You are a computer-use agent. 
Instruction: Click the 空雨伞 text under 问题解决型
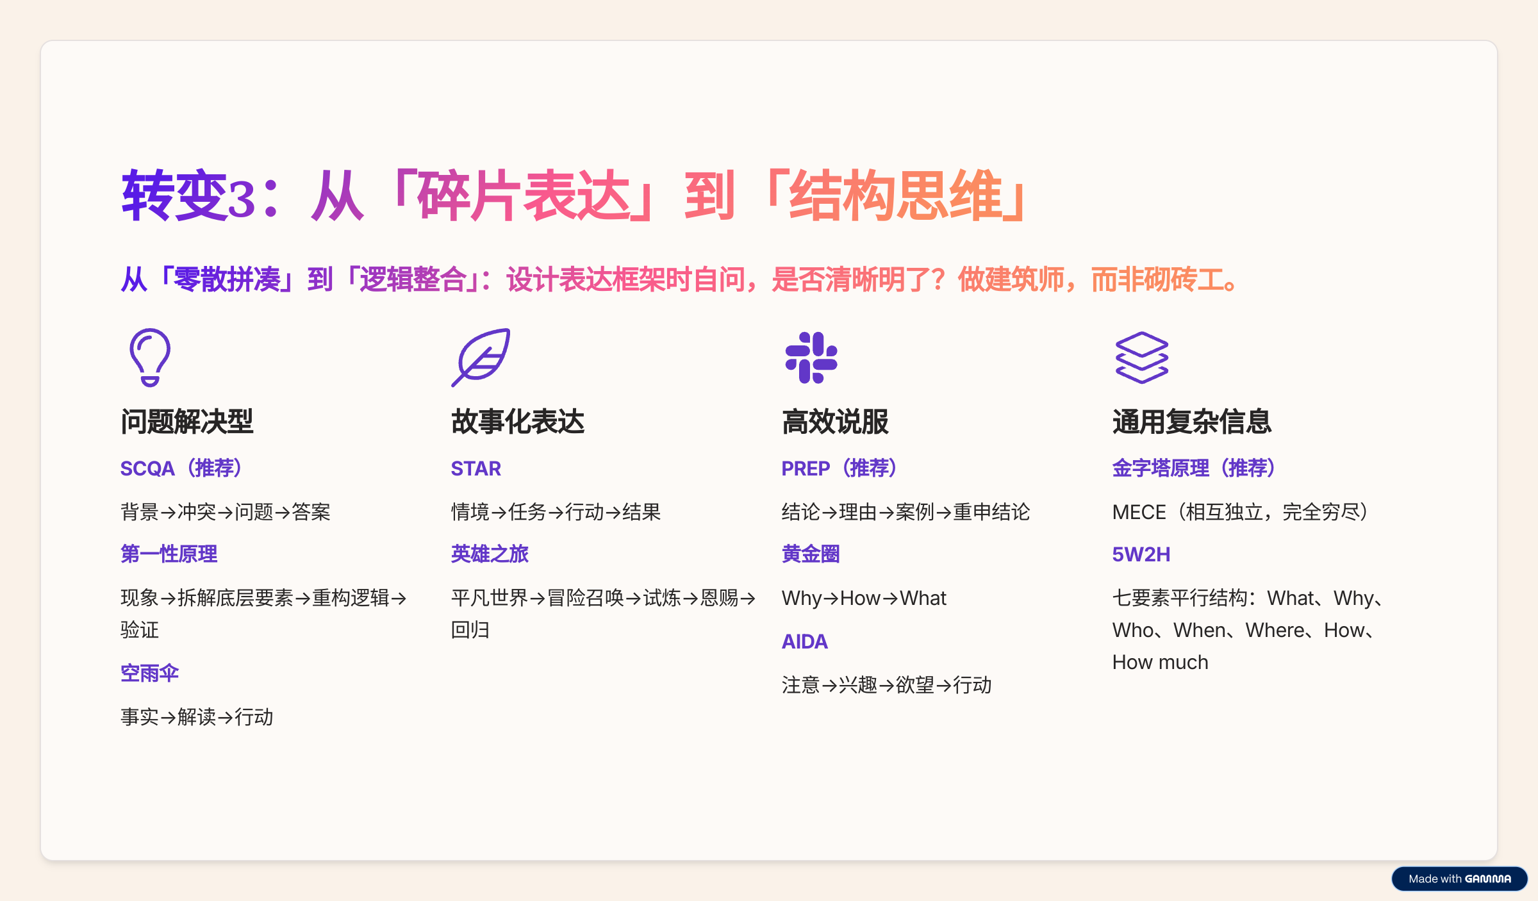[149, 673]
